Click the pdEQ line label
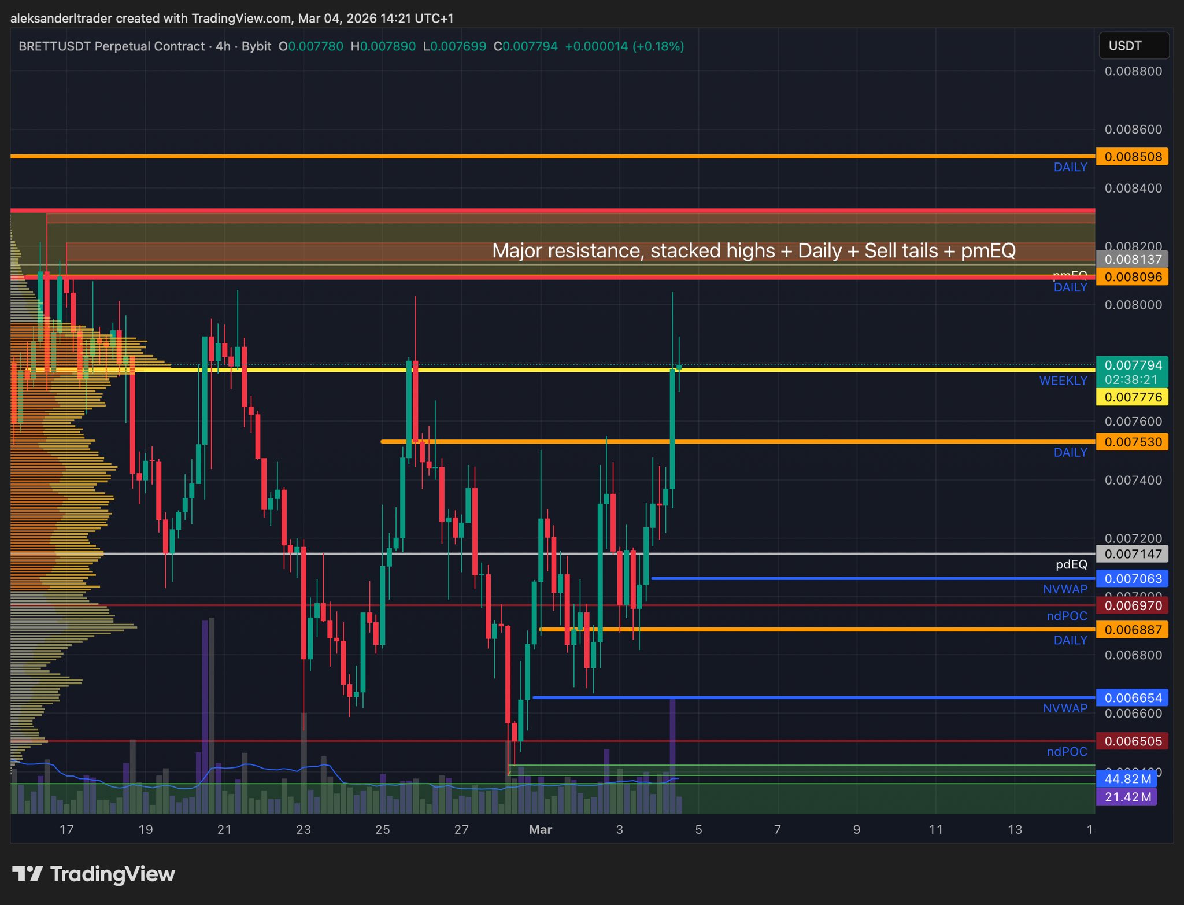 pyautogui.click(x=1071, y=564)
